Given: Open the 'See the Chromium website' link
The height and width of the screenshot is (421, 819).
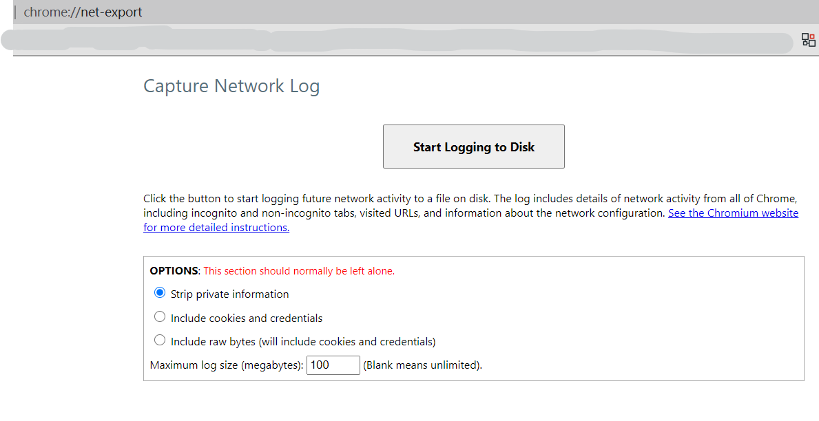Looking at the screenshot, I should pos(733,213).
